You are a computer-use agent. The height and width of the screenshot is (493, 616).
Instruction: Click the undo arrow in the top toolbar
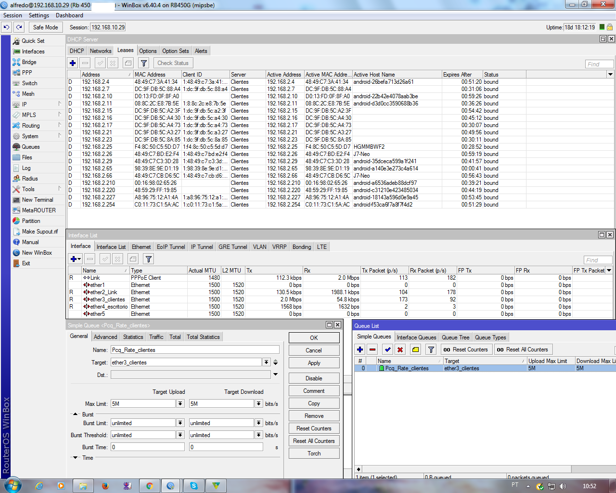coord(7,27)
